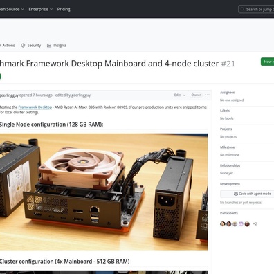Viewport: 274px width, 274px height.
Task: Open the geerlingguy author profile link
Action: click(x=9, y=95)
